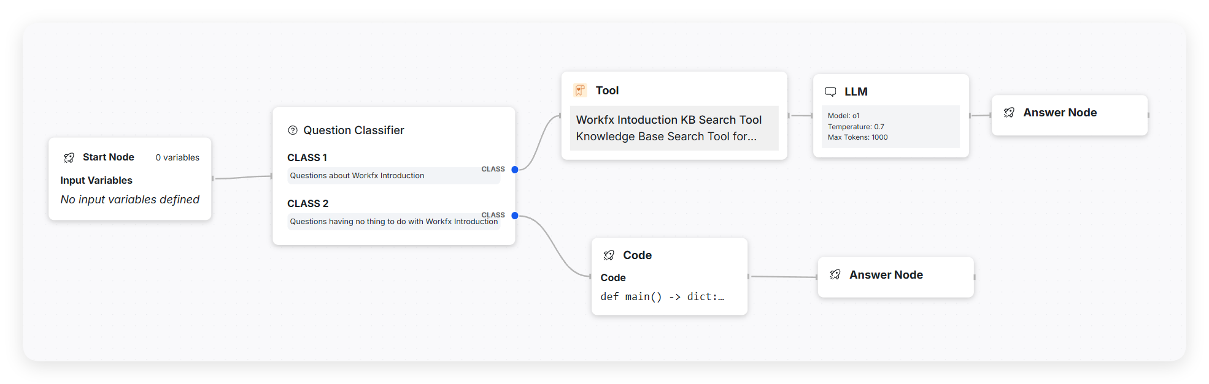Click the Code node rocket icon
The width and height of the screenshot is (1209, 384).
pos(609,255)
